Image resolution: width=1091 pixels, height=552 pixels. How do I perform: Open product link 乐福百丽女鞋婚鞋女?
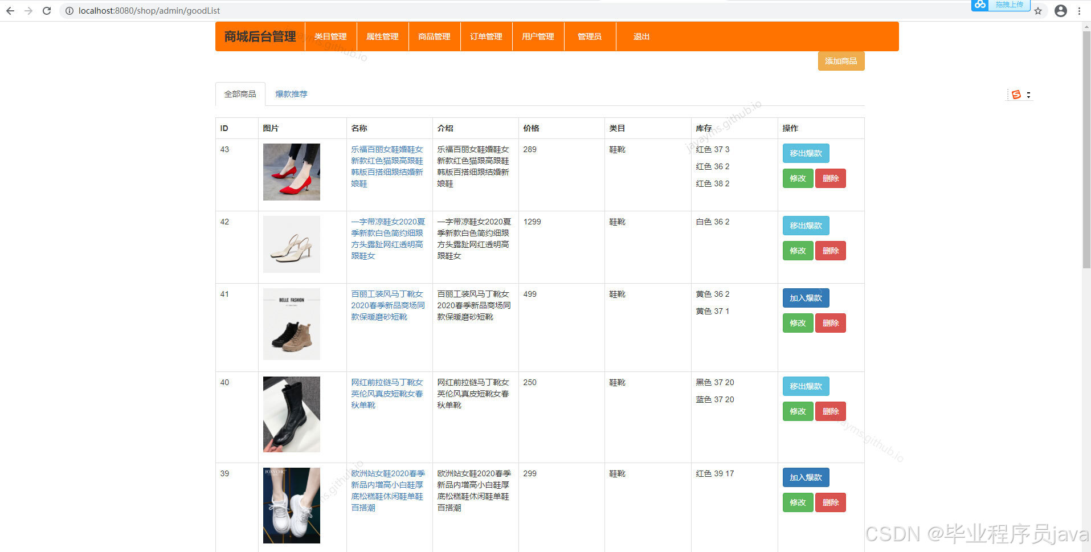pos(387,166)
